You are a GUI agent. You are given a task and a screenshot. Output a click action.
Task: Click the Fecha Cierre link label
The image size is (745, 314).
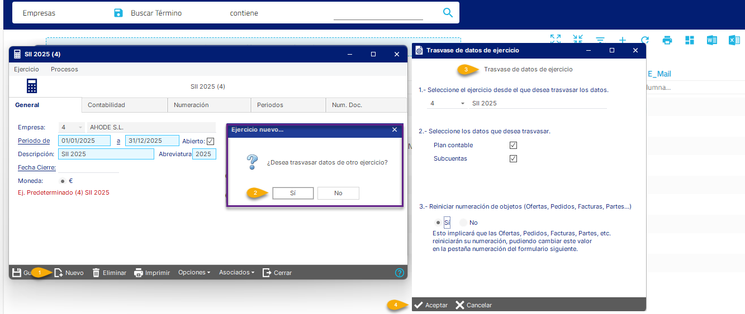click(x=37, y=167)
